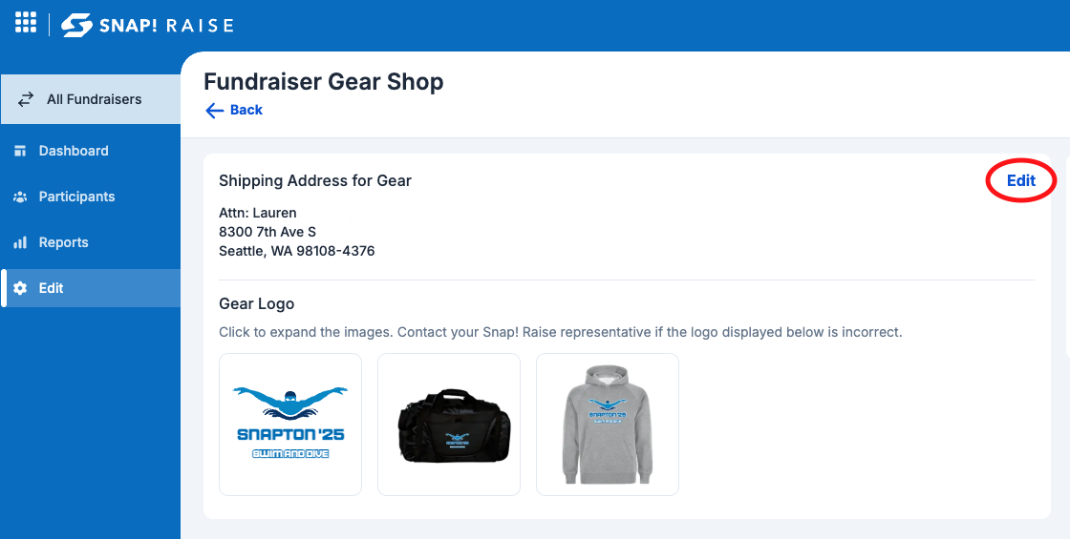Click the left arrow icon beside Back
This screenshot has height=539, width=1070.
pos(214,111)
